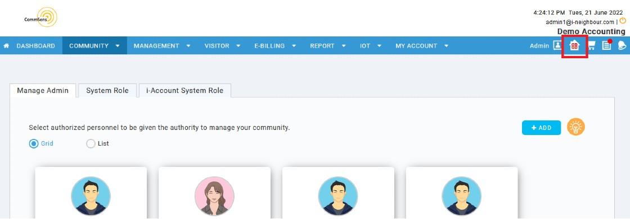Open the MANAGEMENT menu label

(156, 45)
